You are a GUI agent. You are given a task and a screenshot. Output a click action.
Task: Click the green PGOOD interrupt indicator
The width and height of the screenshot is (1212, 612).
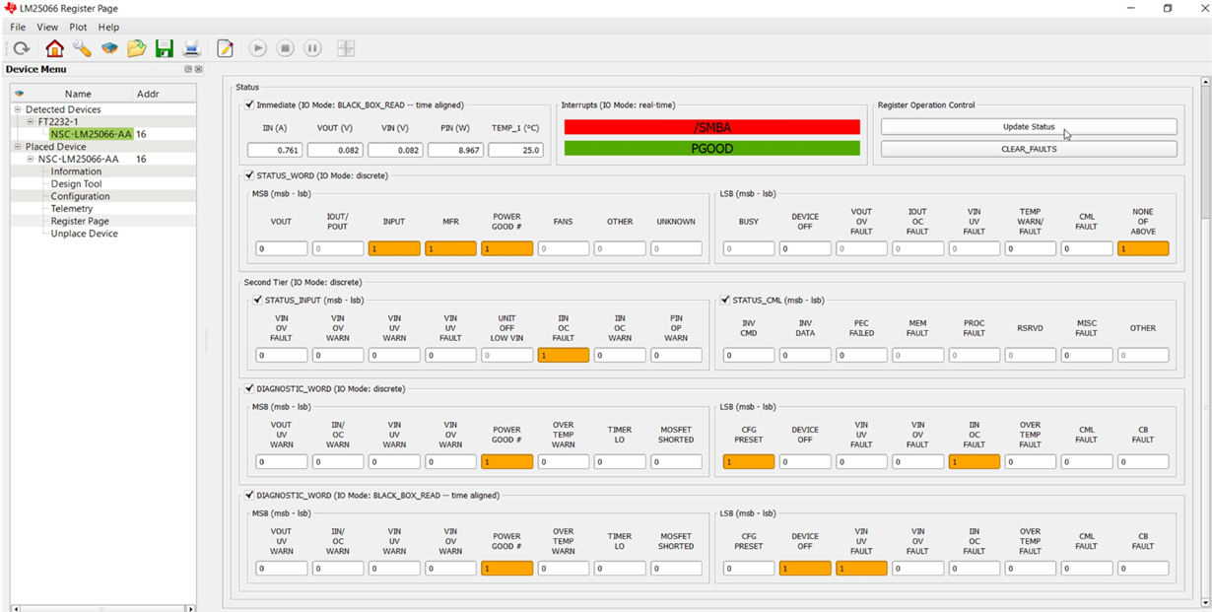pos(711,149)
